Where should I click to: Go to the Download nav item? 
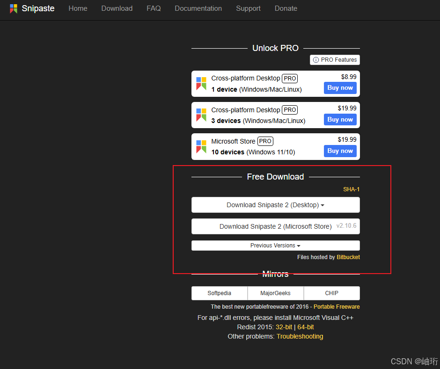(117, 8)
